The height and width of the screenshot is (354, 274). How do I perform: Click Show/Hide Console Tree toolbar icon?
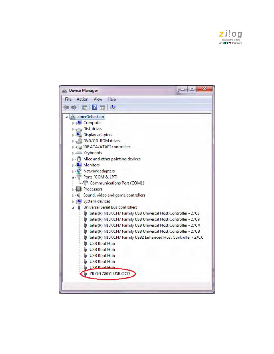(x=84, y=108)
